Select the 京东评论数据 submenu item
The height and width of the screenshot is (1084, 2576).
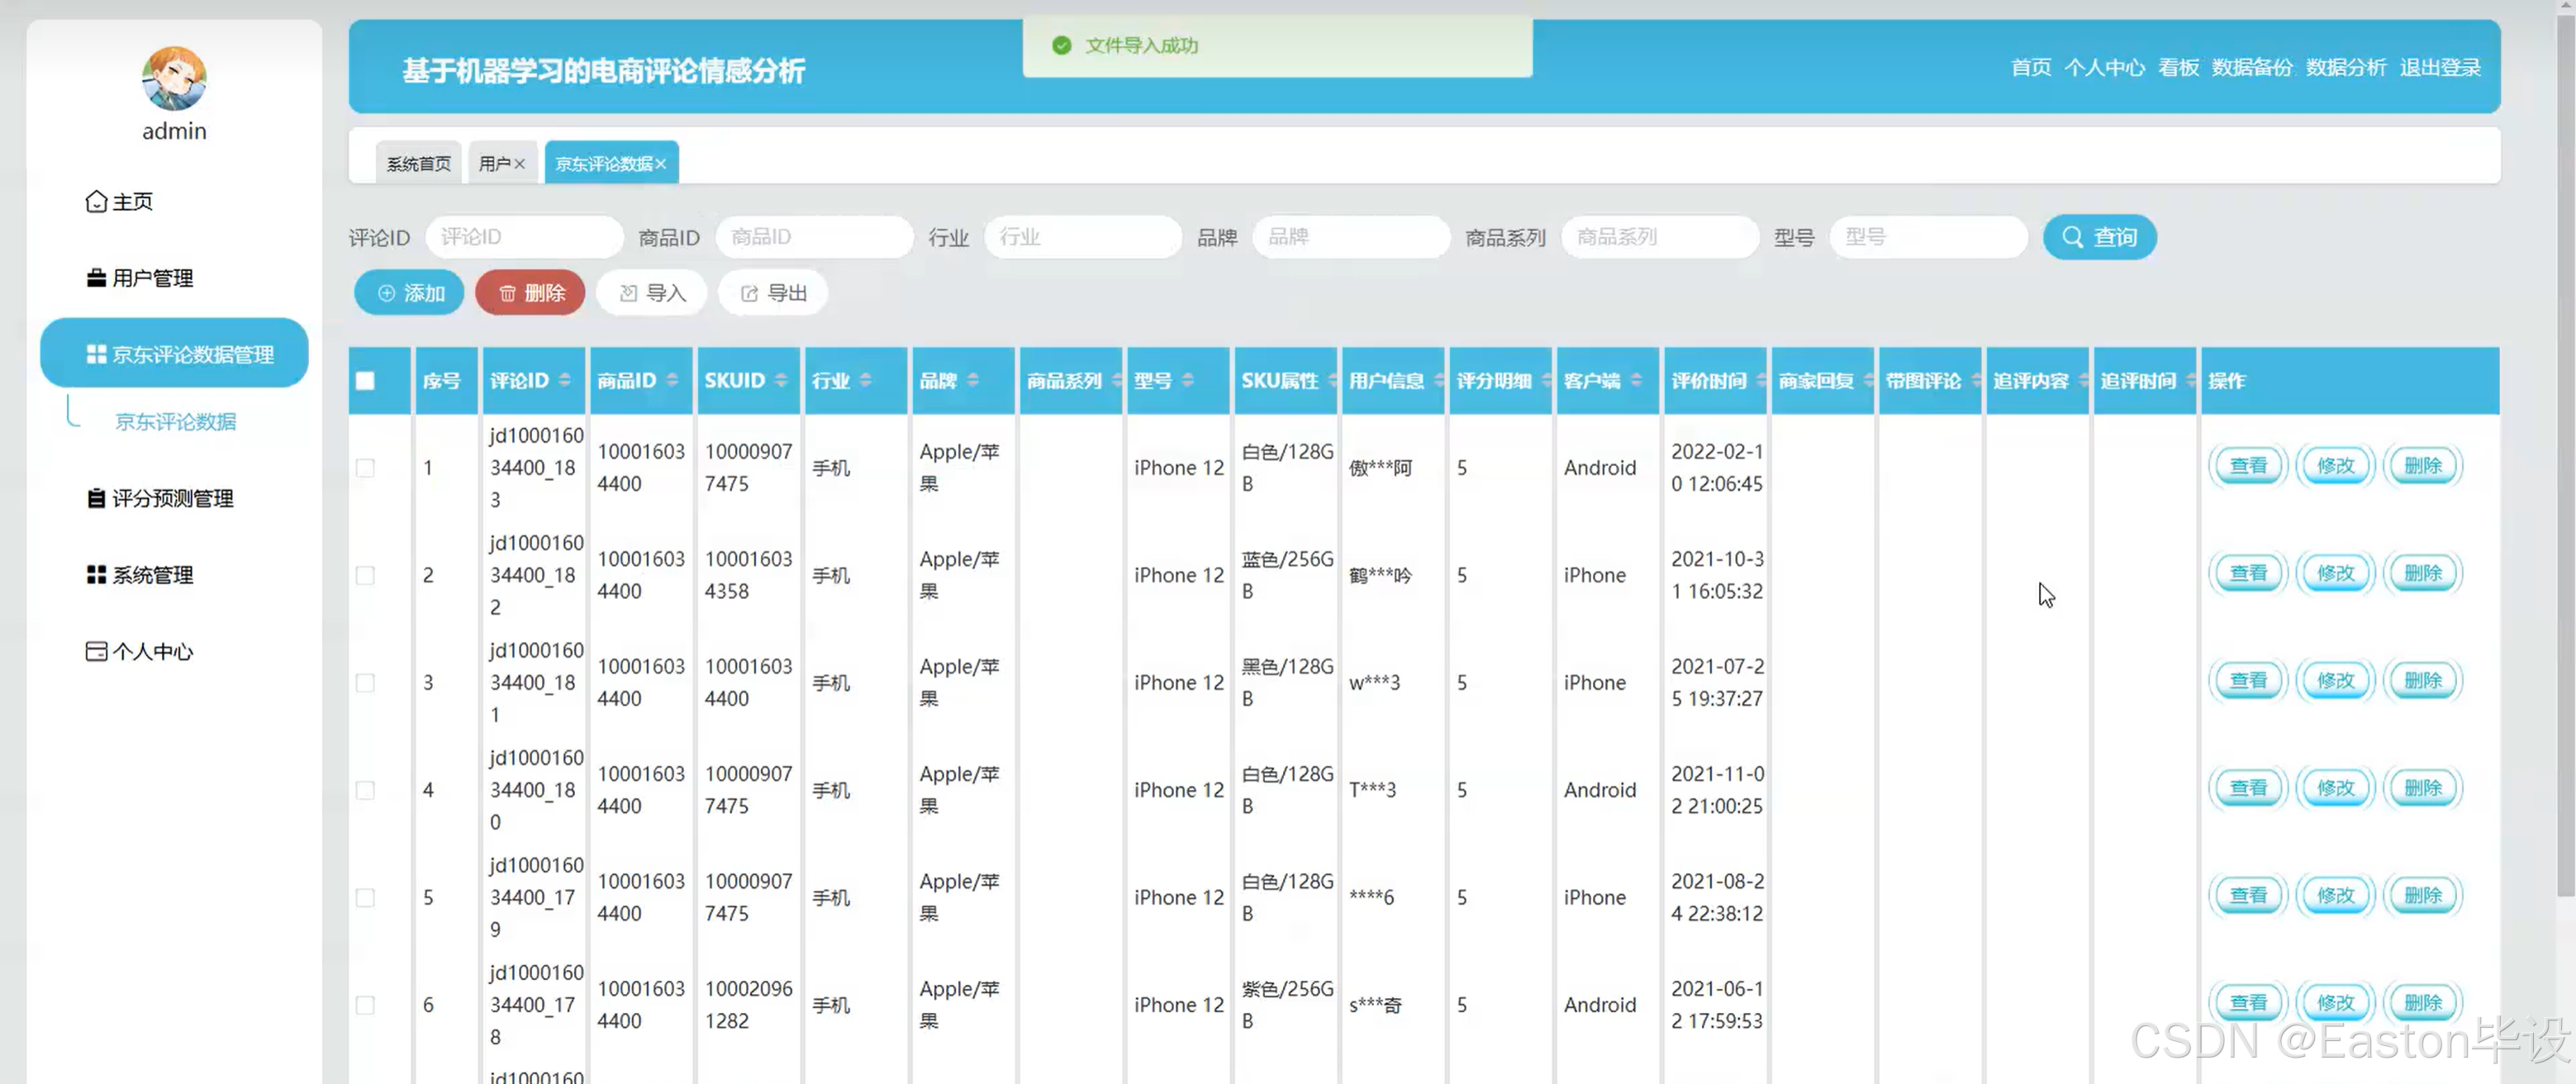click(x=176, y=421)
